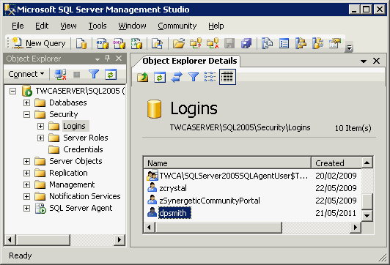Select the zcrystal login row
This screenshot has height=265, width=390.
coord(253,188)
